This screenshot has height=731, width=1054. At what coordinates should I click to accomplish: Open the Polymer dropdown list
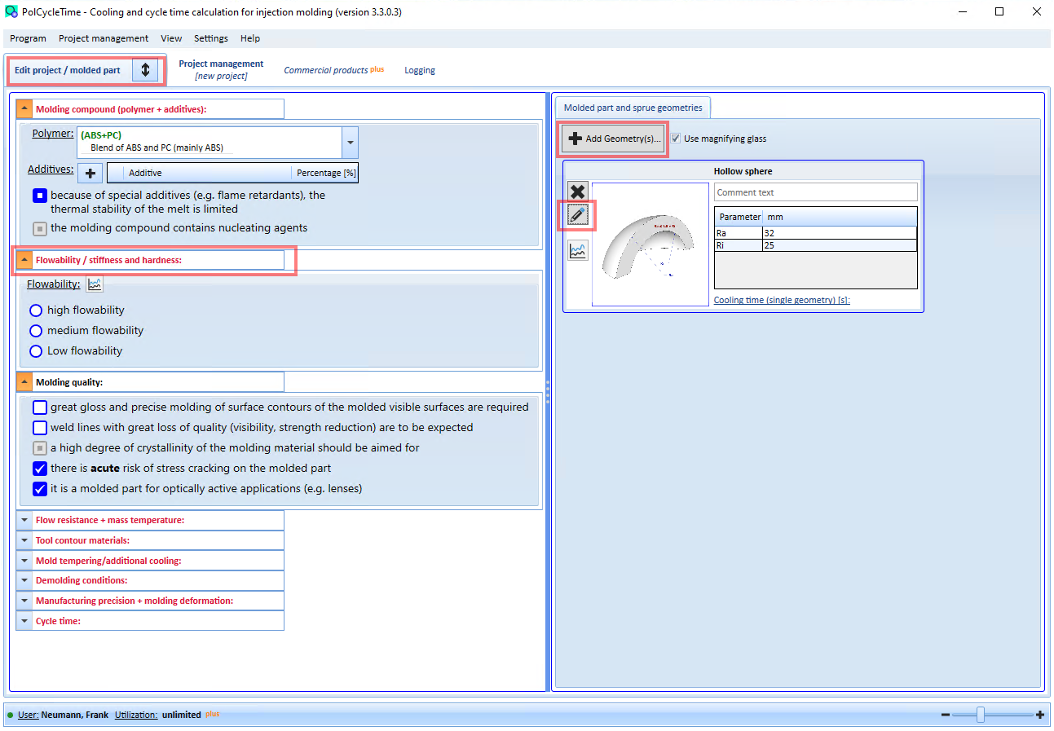tap(350, 143)
